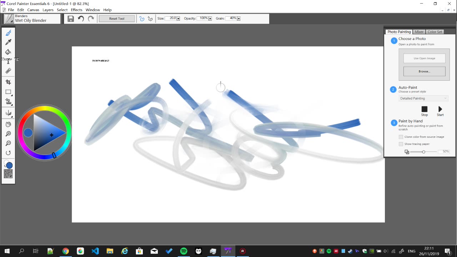Screen dimensions: 457x257
Task: Open the Opacity dropdown arrow
Action: 210,18
